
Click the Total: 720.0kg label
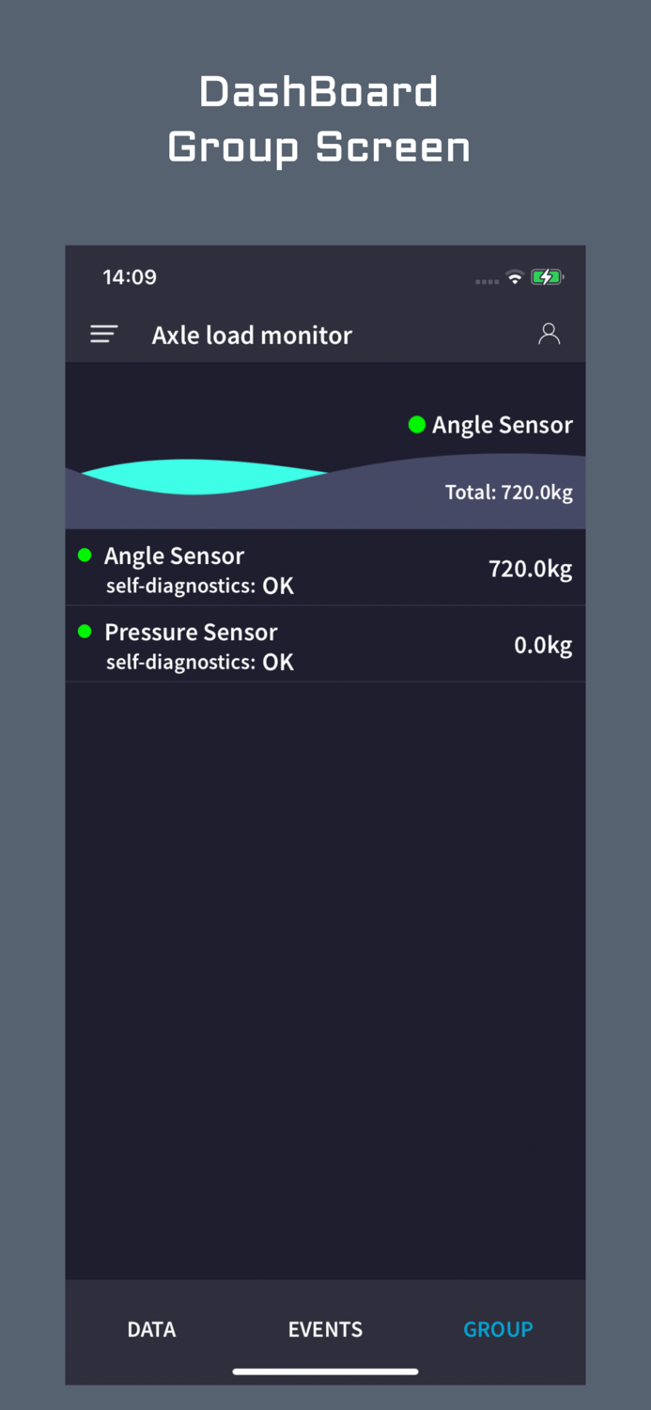click(x=508, y=492)
